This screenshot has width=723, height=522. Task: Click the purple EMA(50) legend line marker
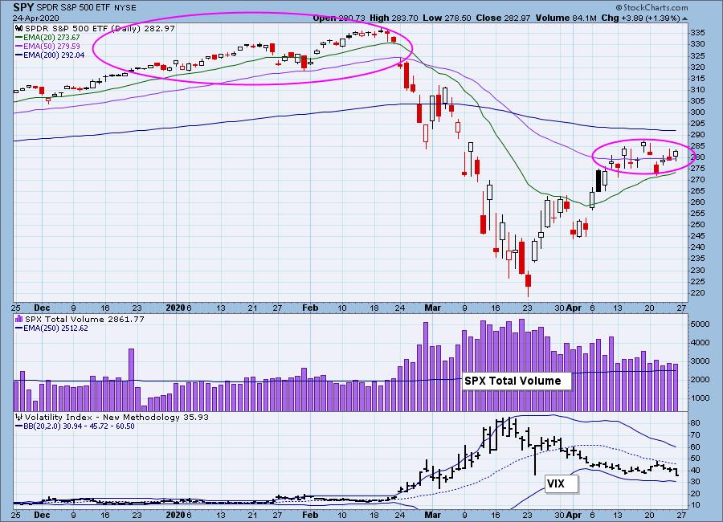coord(19,47)
